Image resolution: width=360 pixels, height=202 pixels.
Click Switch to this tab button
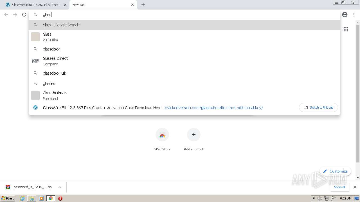pyautogui.click(x=318, y=107)
